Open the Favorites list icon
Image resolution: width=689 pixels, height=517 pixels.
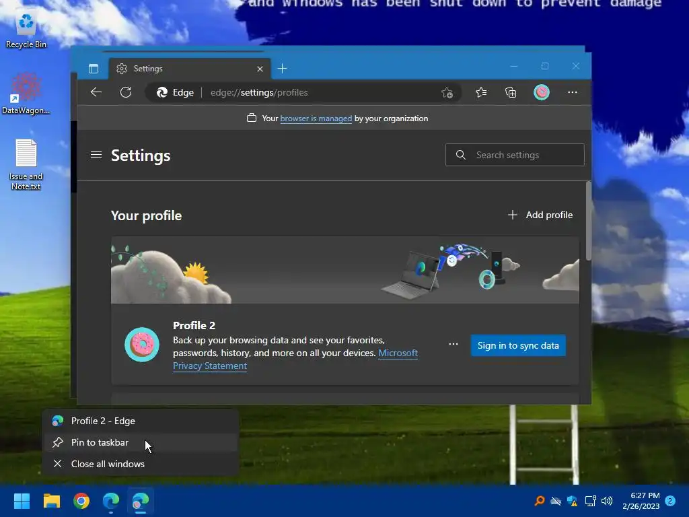coord(480,92)
